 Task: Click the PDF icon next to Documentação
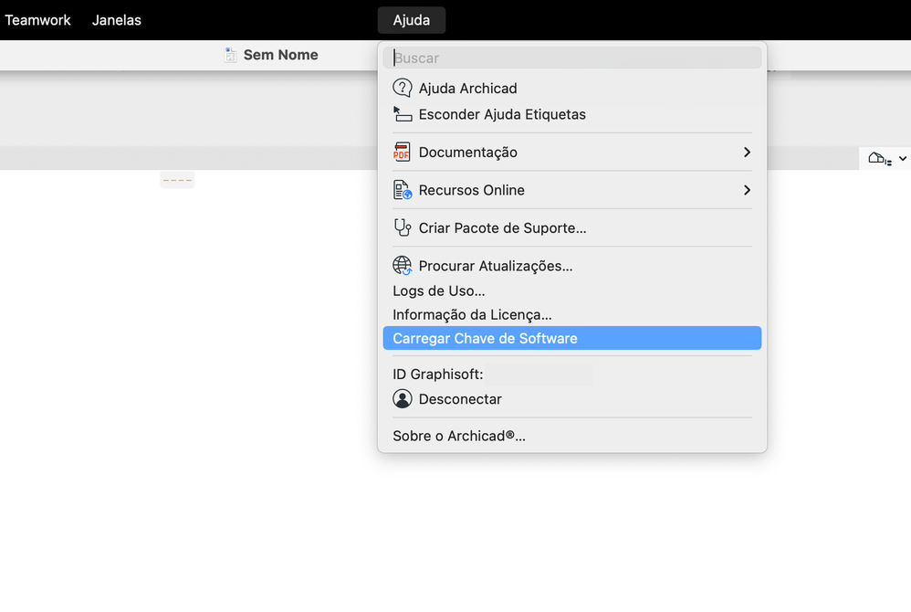click(x=402, y=152)
